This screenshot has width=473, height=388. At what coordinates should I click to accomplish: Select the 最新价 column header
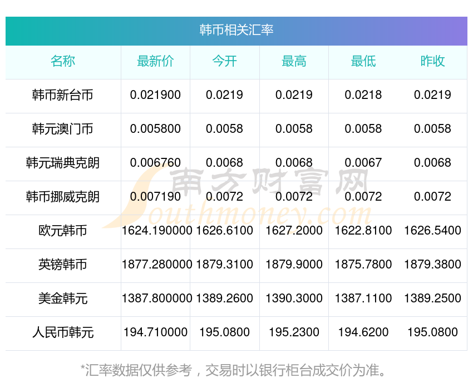coord(155,61)
